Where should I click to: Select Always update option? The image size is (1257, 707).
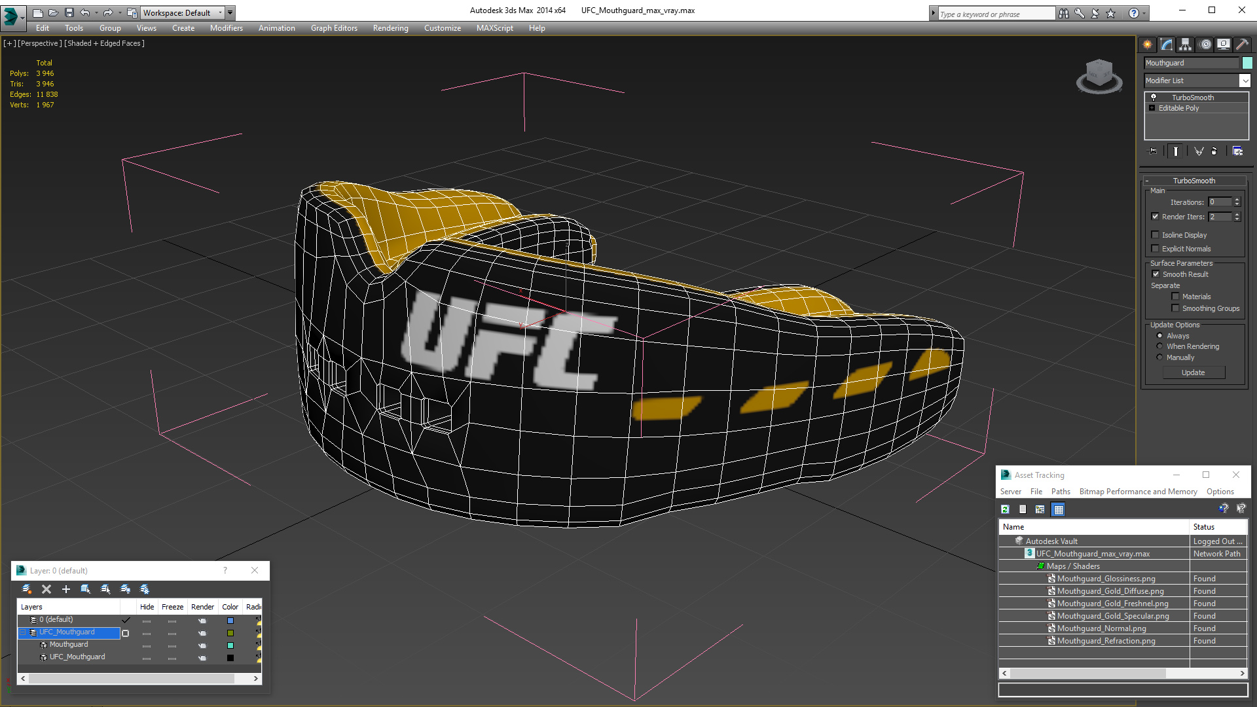(1159, 336)
